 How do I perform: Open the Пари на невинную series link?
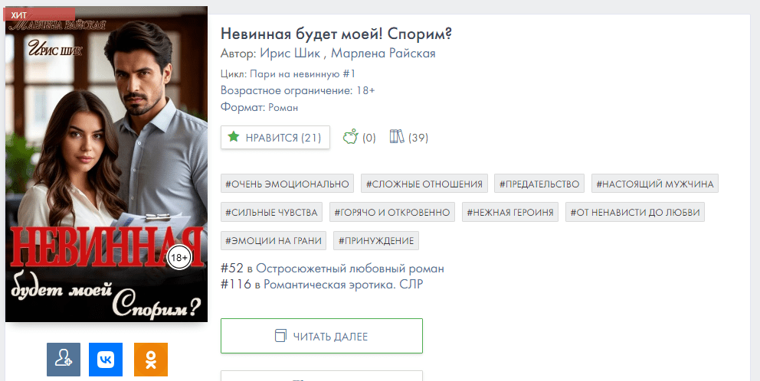(x=303, y=74)
